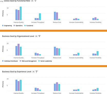Click Individual Contributor bar for Increase Throughput
Viewport: 107px width, 94px height.
pyautogui.click(x=36, y=54)
